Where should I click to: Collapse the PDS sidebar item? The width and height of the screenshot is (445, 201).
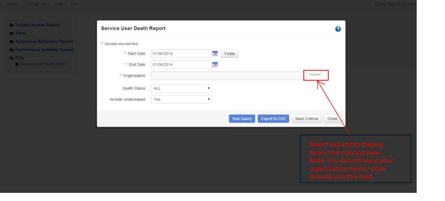tap(19, 58)
